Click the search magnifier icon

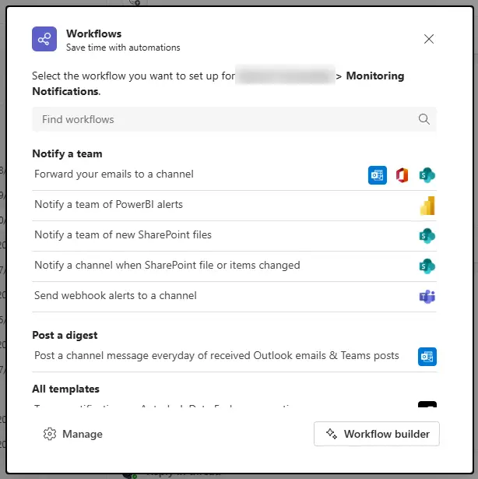point(424,119)
